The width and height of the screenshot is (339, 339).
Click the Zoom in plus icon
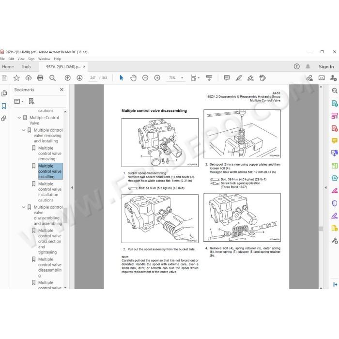point(157,78)
